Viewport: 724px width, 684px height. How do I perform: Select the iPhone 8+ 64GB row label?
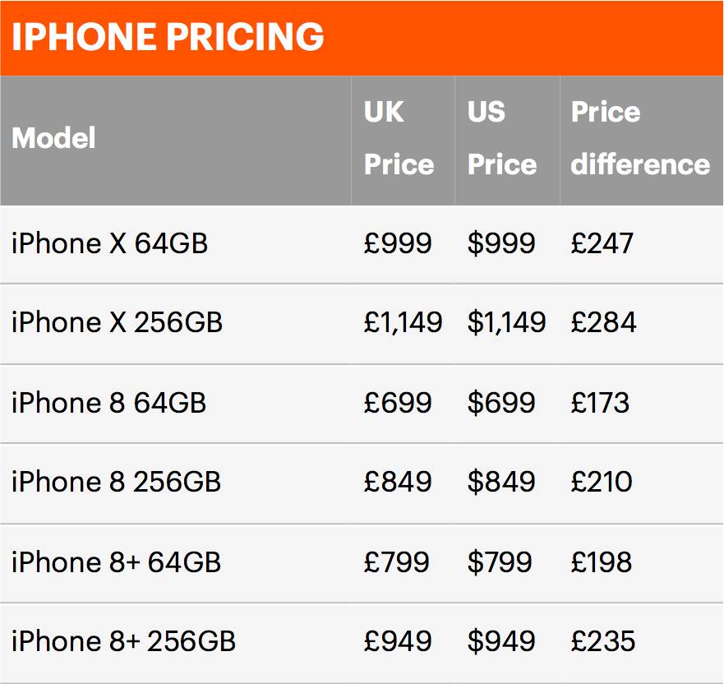117,562
